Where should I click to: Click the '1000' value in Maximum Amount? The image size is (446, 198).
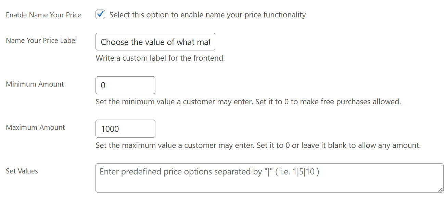(110, 129)
